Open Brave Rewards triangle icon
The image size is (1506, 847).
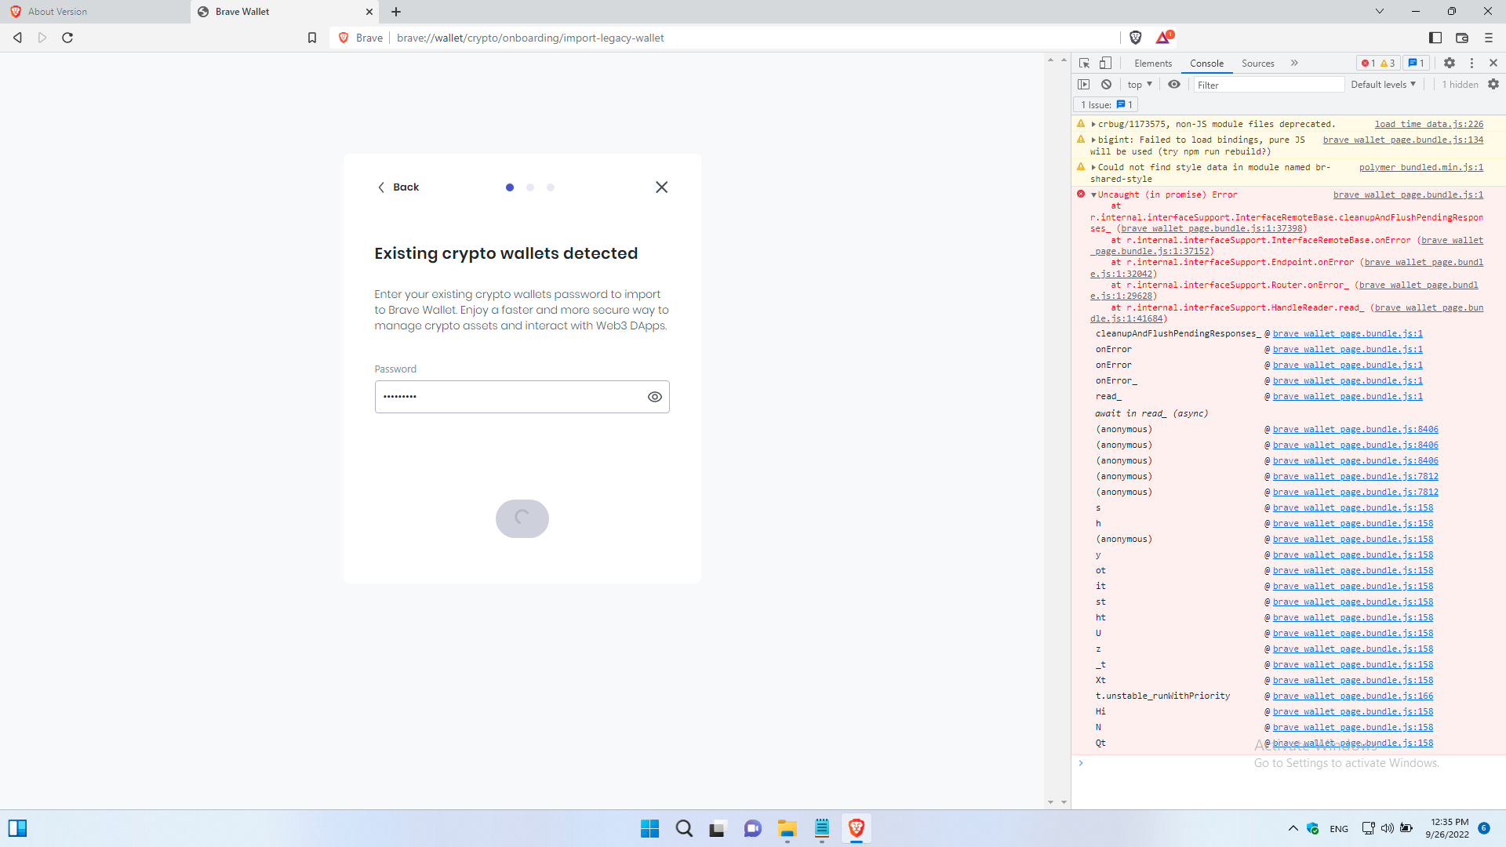(1162, 37)
